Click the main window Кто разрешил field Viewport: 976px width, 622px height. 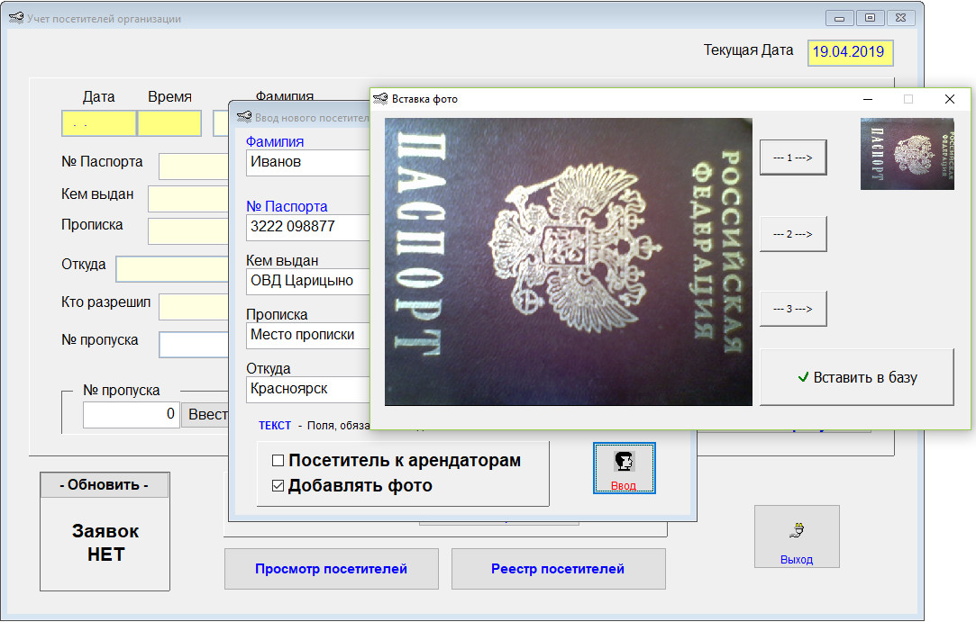(x=194, y=307)
